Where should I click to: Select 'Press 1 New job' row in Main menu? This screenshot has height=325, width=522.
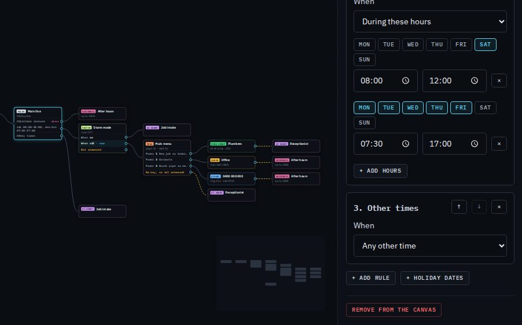167,154
